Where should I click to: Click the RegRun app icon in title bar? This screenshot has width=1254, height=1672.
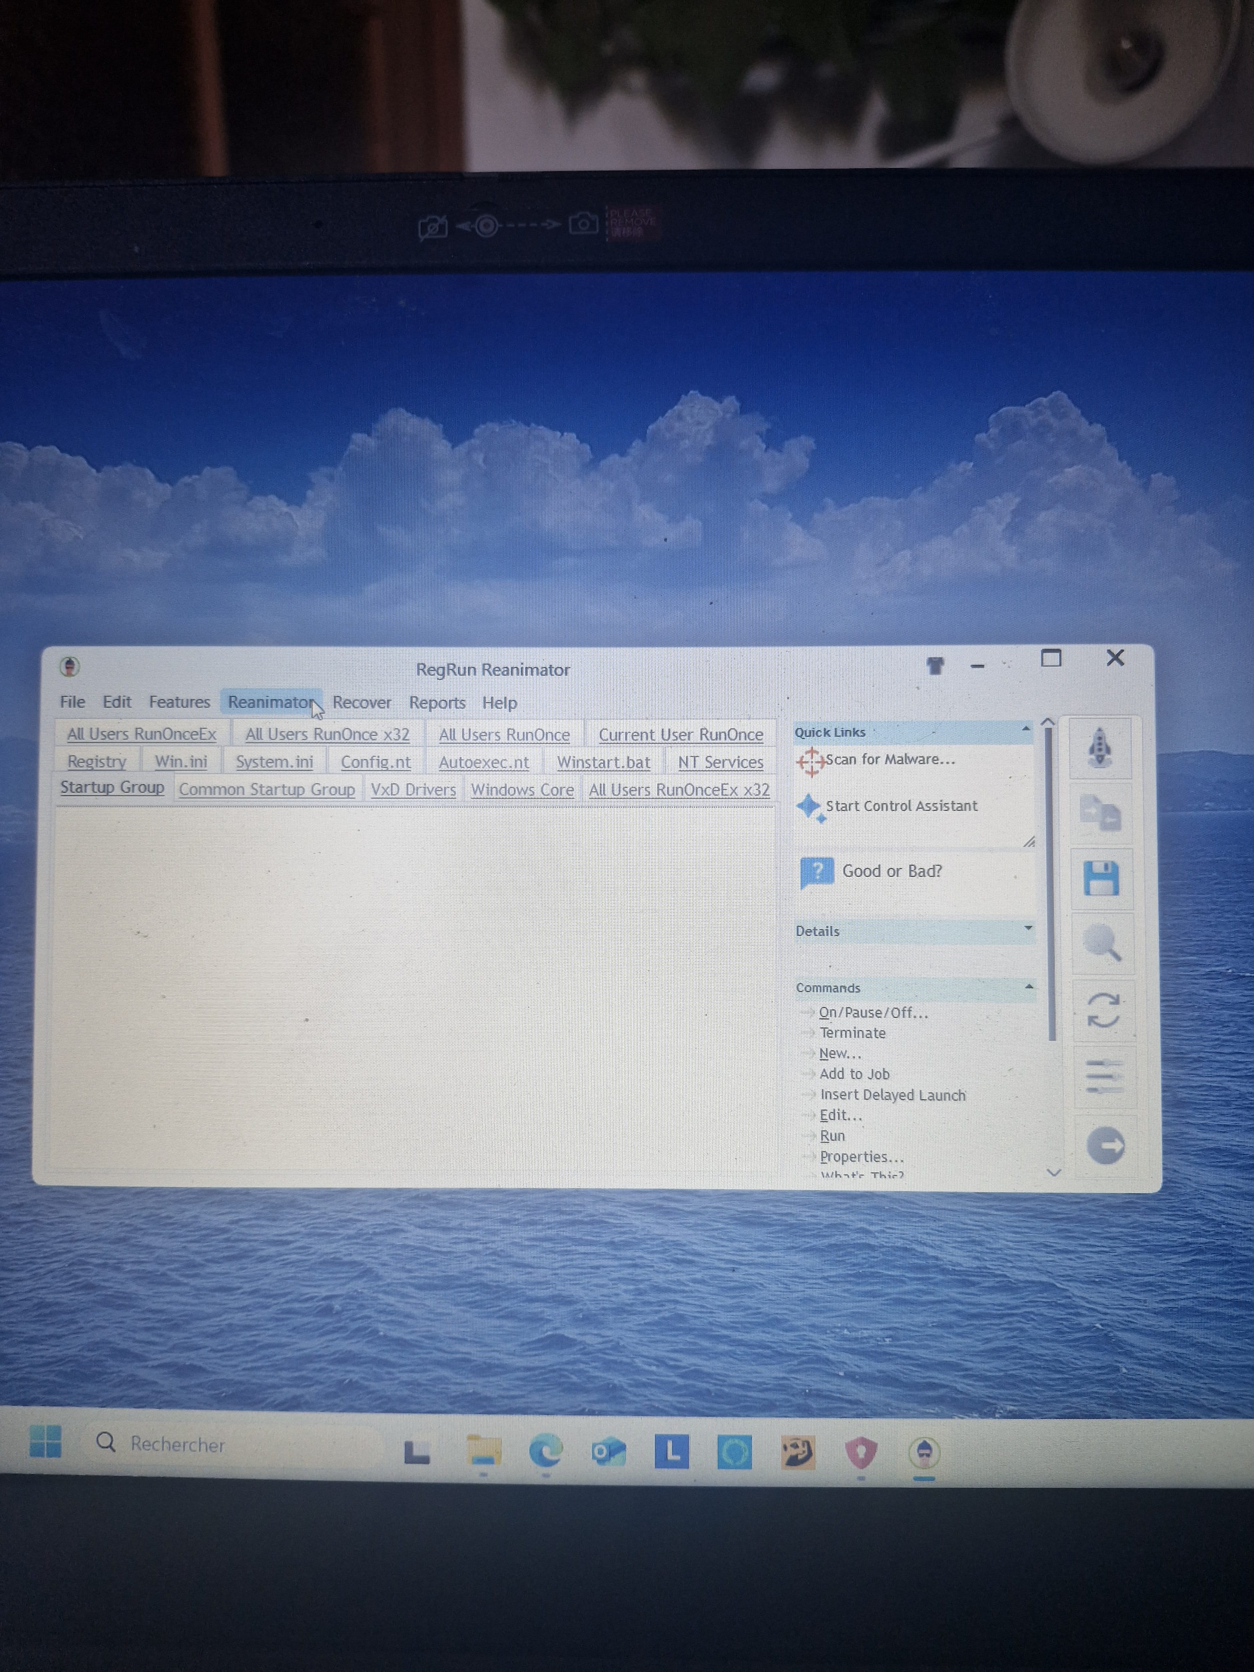[69, 666]
